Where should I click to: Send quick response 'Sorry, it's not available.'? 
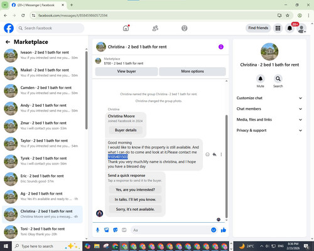pyautogui.click(x=135, y=209)
